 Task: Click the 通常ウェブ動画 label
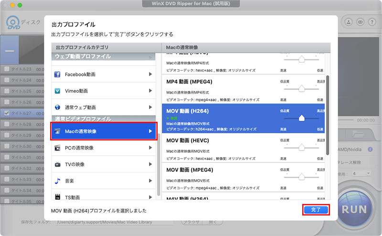point(80,107)
